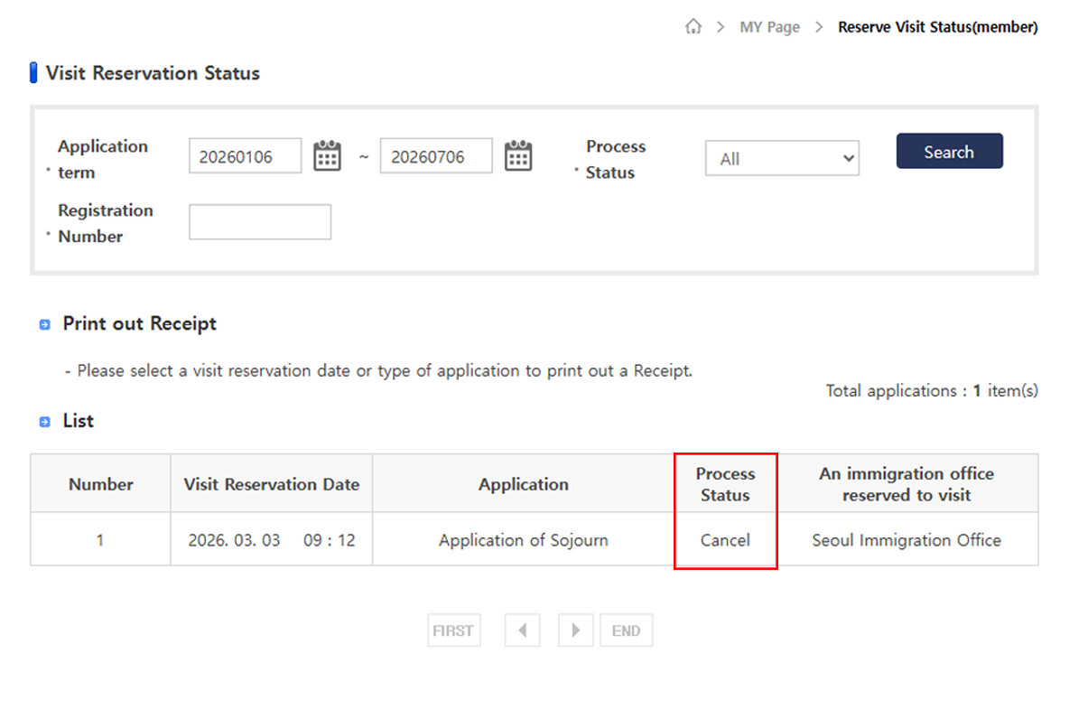Go to next page arrow

coord(575,630)
